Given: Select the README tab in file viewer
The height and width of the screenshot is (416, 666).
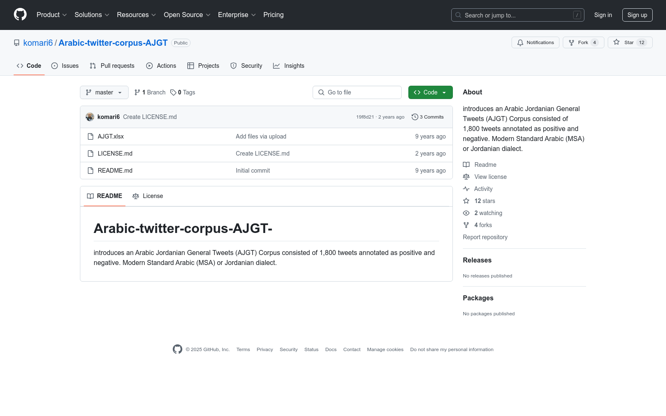Looking at the screenshot, I should click(104, 196).
